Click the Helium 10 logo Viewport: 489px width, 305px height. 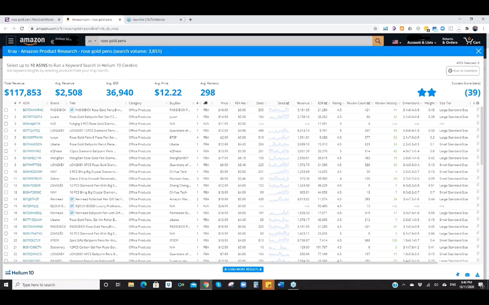pyautogui.click(x=19, y=273)
